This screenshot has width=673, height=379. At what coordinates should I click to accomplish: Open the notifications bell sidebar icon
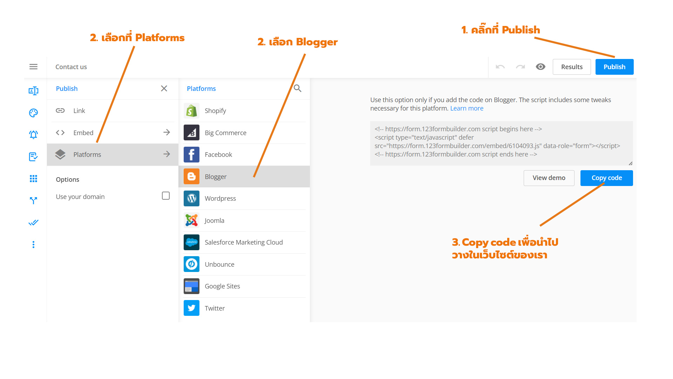33,135
